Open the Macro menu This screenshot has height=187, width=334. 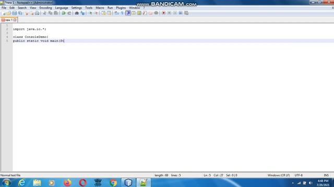(100, 8)
